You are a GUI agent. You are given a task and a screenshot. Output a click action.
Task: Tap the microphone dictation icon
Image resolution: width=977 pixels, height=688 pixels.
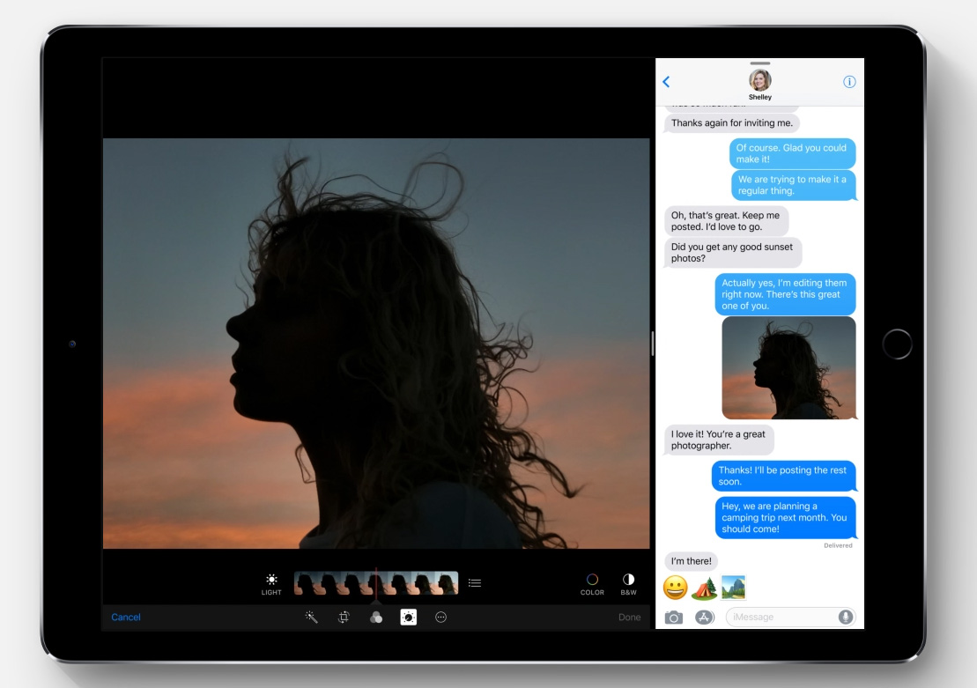(845, 617)
